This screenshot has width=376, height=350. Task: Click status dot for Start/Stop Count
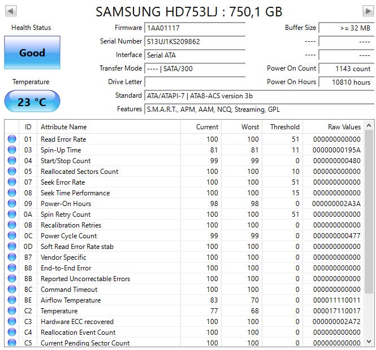pyautogui.click(x=12, y=160)
